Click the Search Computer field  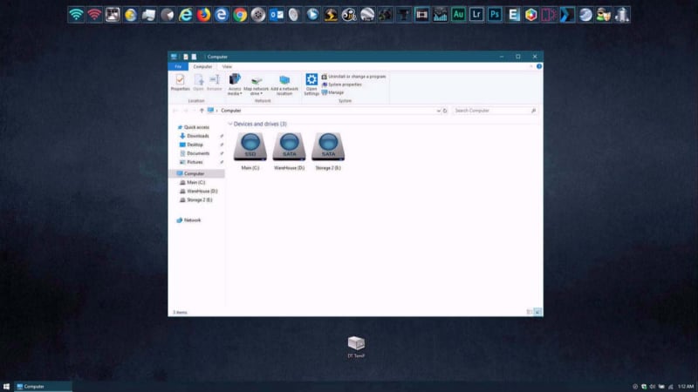click(494, 111)
